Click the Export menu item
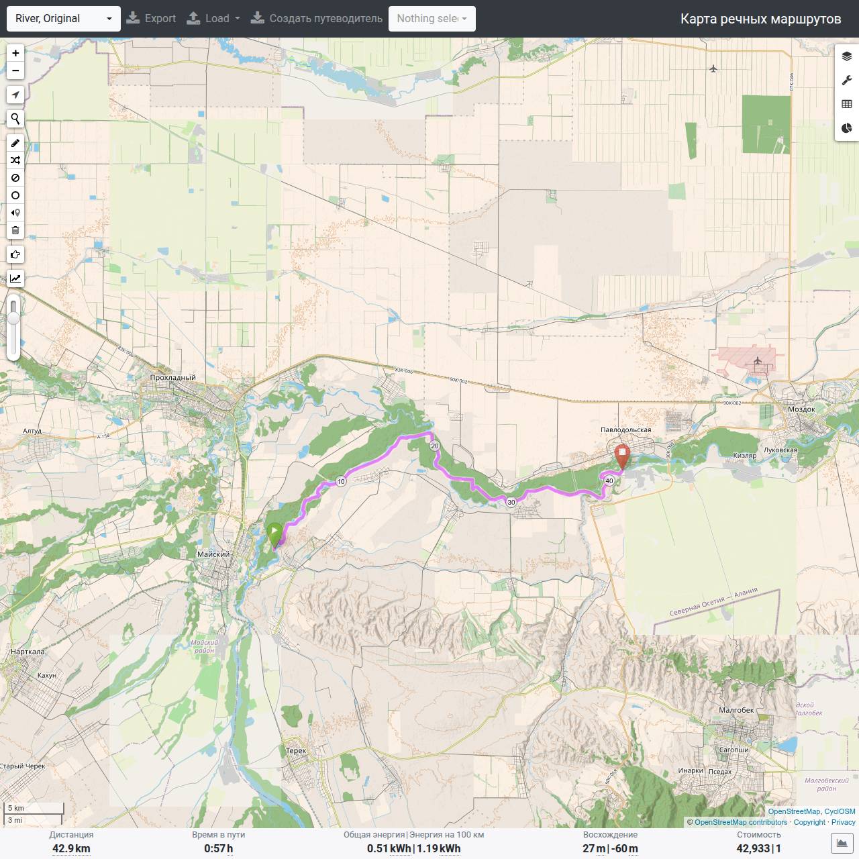 [x=151, y=19]
